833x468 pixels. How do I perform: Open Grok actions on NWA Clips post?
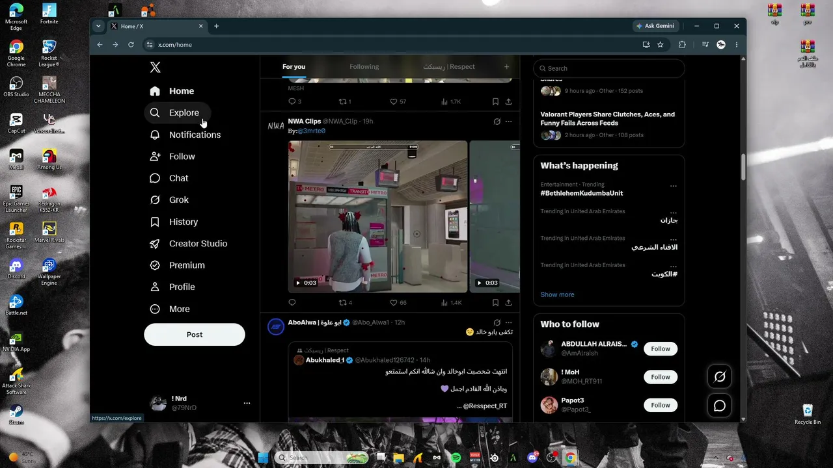coord(497,122)
